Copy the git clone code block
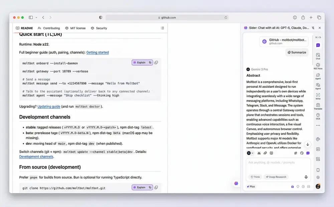The width and height of the screenshot is (334, 207). coord(156,187)
